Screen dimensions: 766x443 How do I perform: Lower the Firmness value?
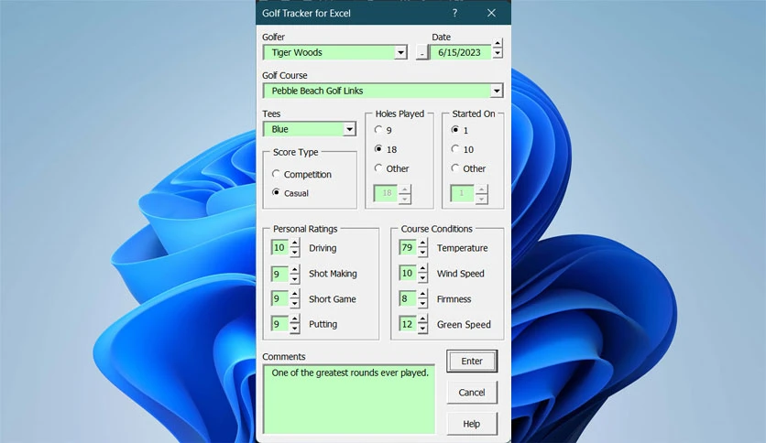422,304
